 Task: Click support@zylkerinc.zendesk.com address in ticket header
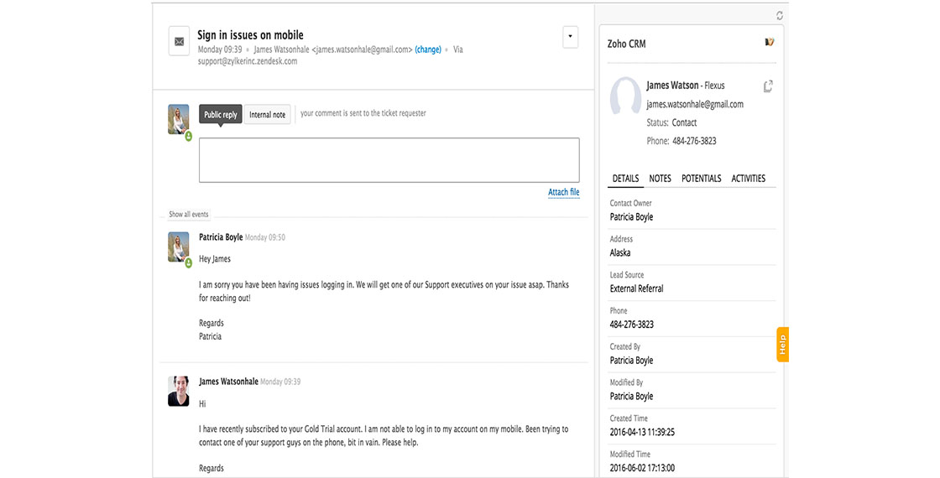click(x=248, y=61)
